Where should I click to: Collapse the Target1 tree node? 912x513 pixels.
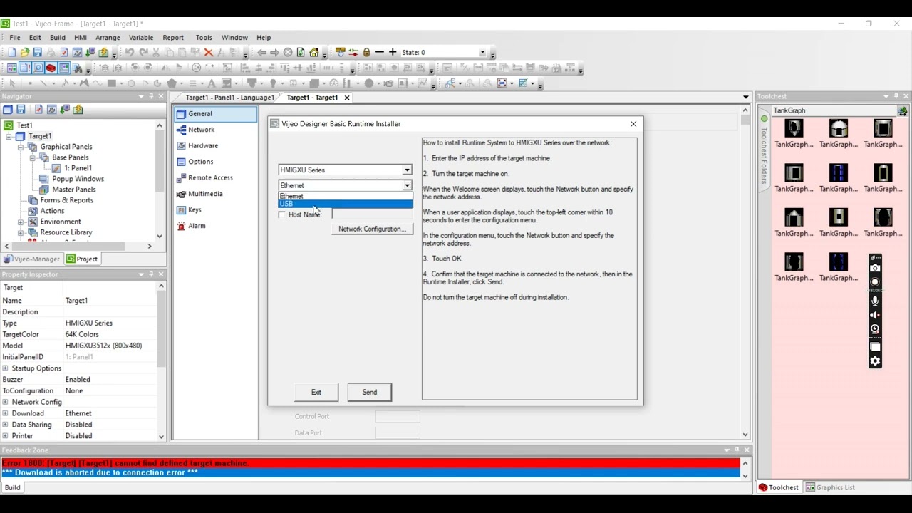tap(9, 136)
